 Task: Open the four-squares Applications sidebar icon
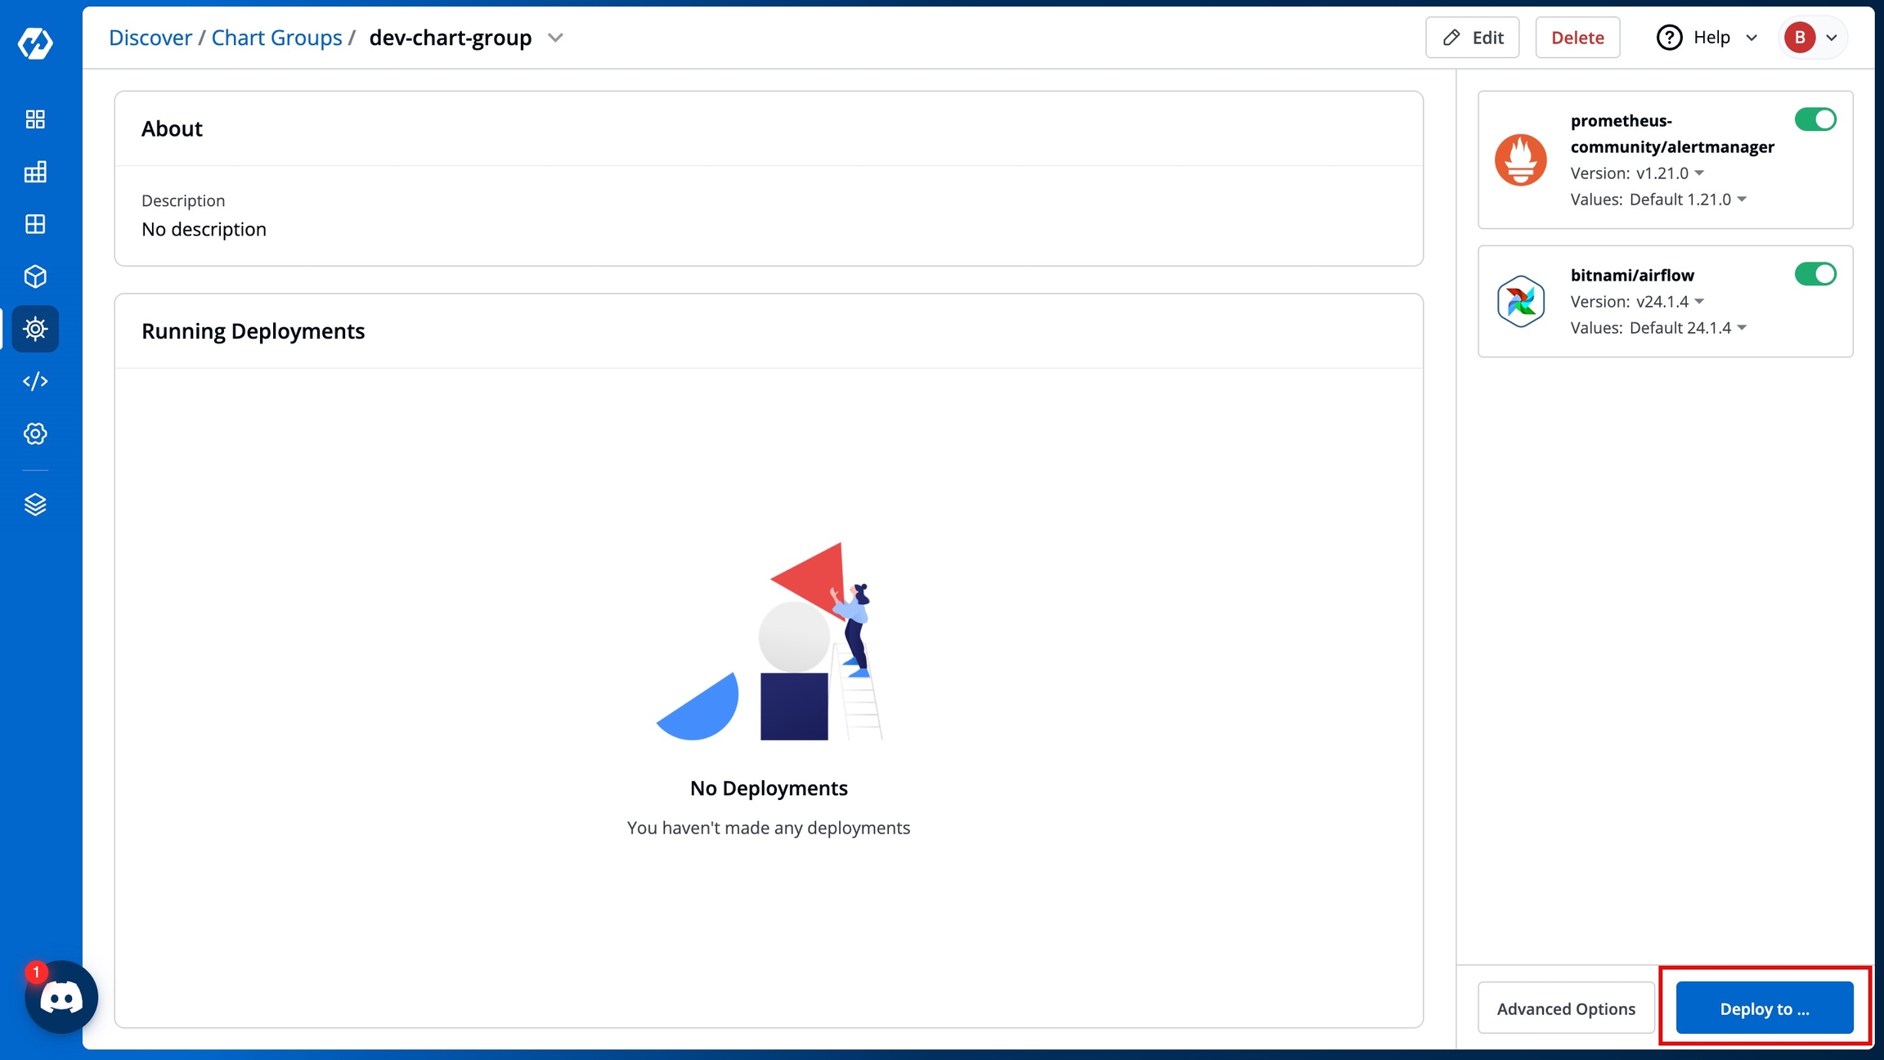[x=35, y=119]
